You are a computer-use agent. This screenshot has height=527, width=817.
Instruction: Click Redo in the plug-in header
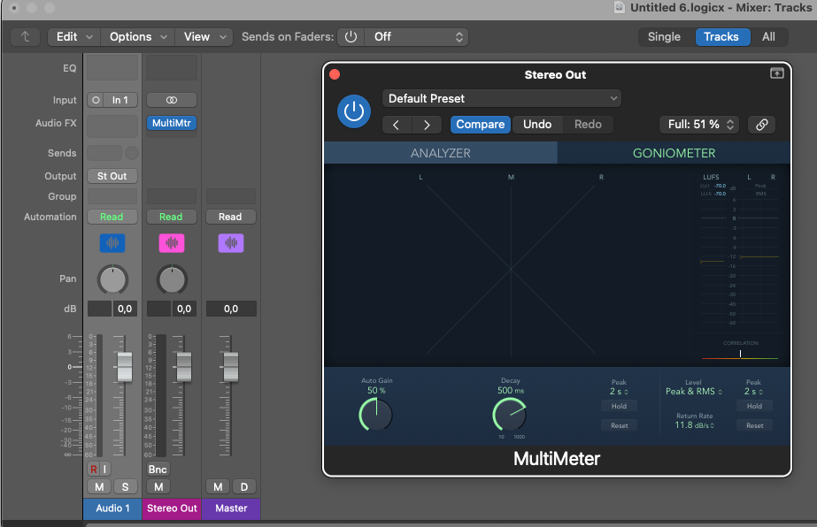[x=588, y=125]
